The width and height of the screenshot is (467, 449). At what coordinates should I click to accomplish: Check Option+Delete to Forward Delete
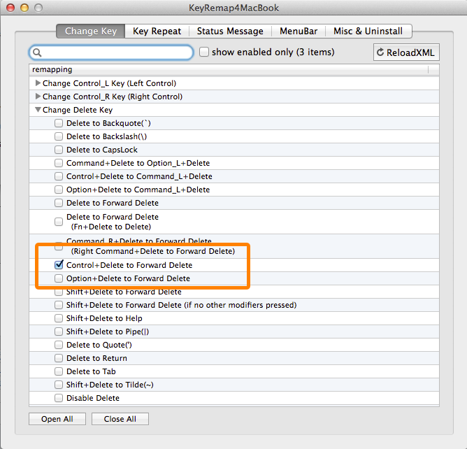point(59,279)
